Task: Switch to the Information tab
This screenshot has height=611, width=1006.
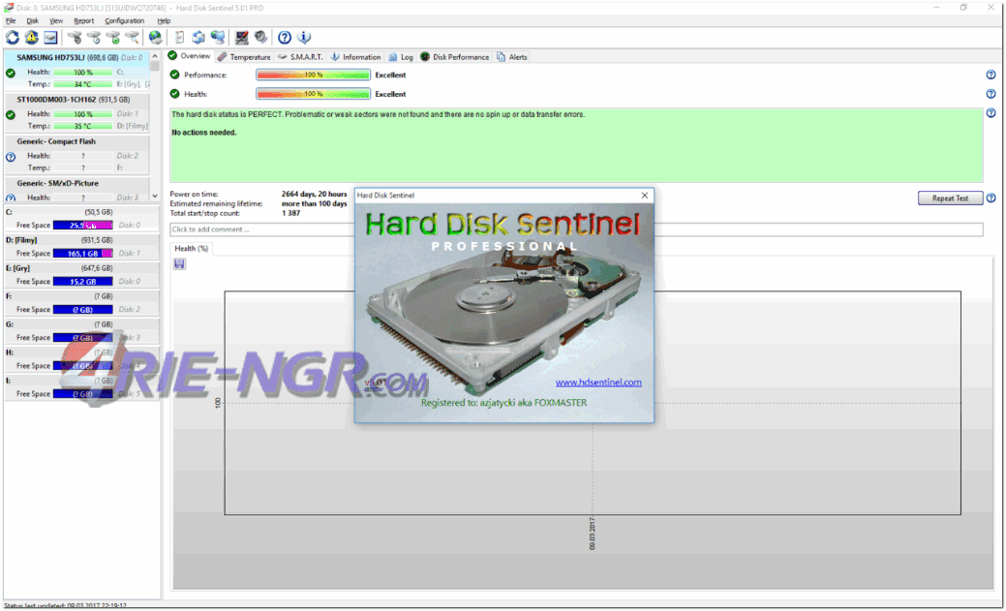Action: [355, 57]
